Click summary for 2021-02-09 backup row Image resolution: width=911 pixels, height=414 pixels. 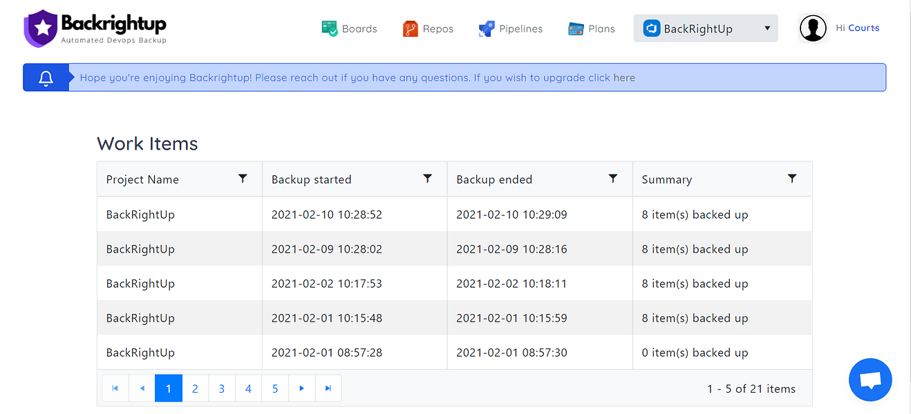point(695,249)
